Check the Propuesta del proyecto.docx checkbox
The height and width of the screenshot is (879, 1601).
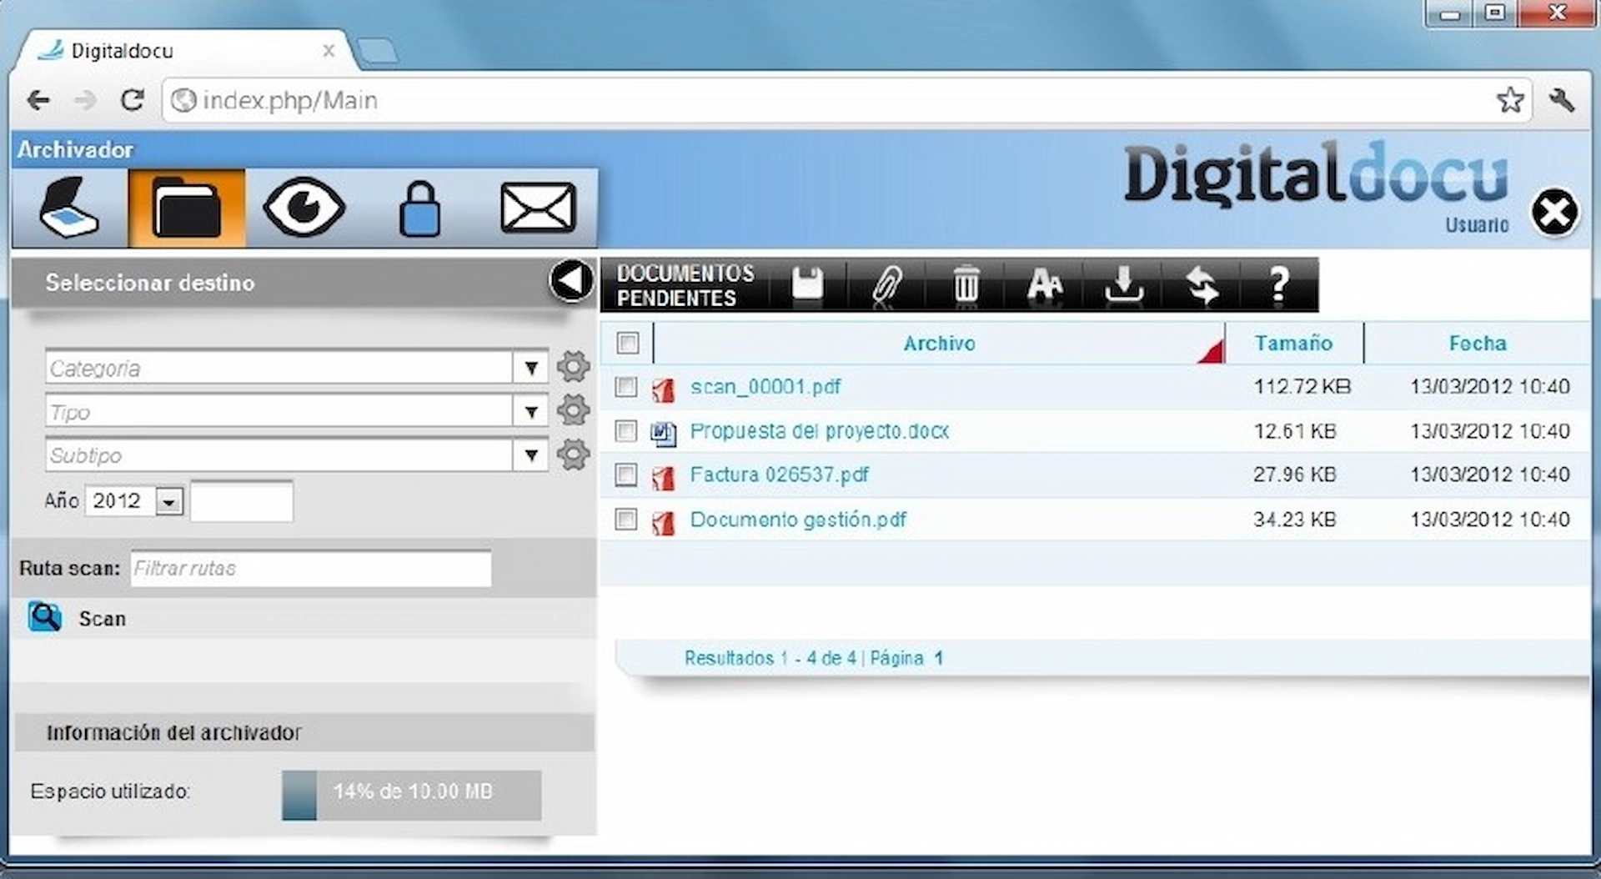click(626, 431)
